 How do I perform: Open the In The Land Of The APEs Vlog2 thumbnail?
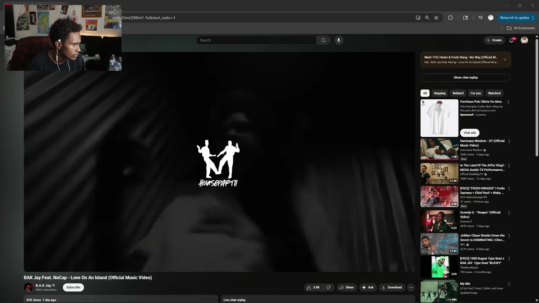click(x=439, y=173)
